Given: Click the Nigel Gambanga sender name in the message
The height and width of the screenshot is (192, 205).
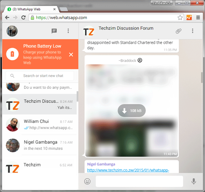Looking at the screenshot, I should tap(101, 164).
